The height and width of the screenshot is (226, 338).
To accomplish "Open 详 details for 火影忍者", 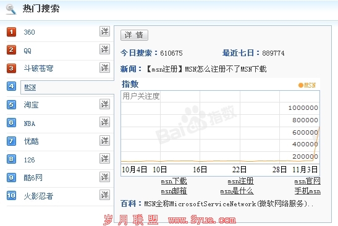I will coord(105,195).
